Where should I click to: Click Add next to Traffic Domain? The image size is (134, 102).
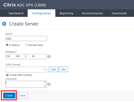[x=53, y=69]
